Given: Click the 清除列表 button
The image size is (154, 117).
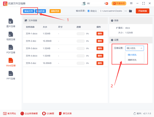Looking at the screenshot, I should point(55,11).
